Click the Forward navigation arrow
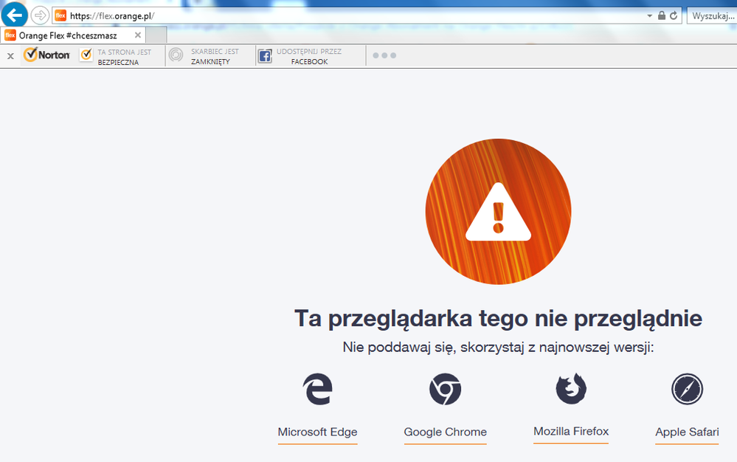The width and height of the screenshot is (737, 462). tap(40, 15)
